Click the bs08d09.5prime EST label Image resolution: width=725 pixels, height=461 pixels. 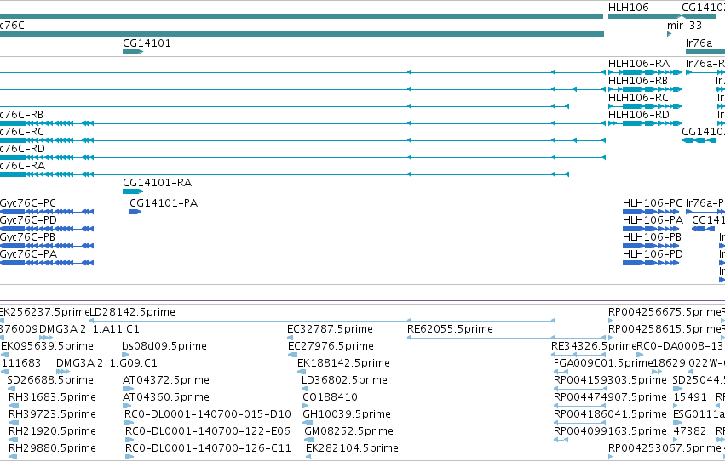[164, 346]
